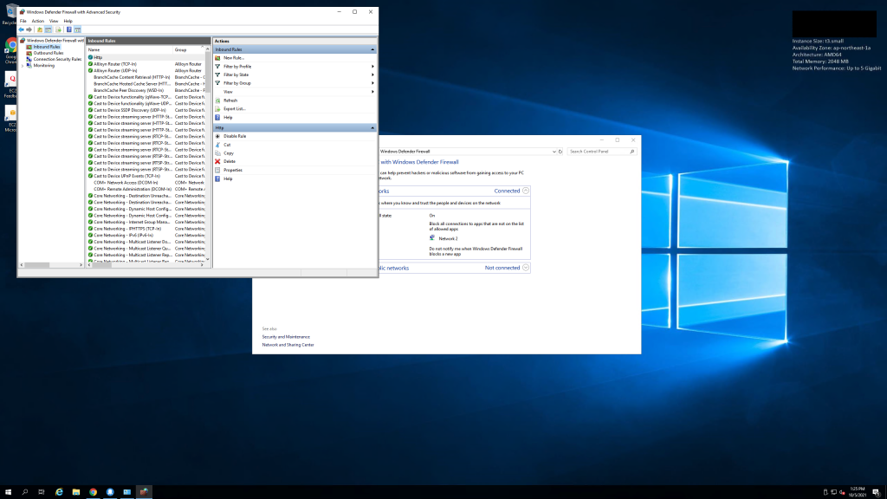887x499 pixels.
Task: Select Connection Security Rules in the tree
Action: 57,60
